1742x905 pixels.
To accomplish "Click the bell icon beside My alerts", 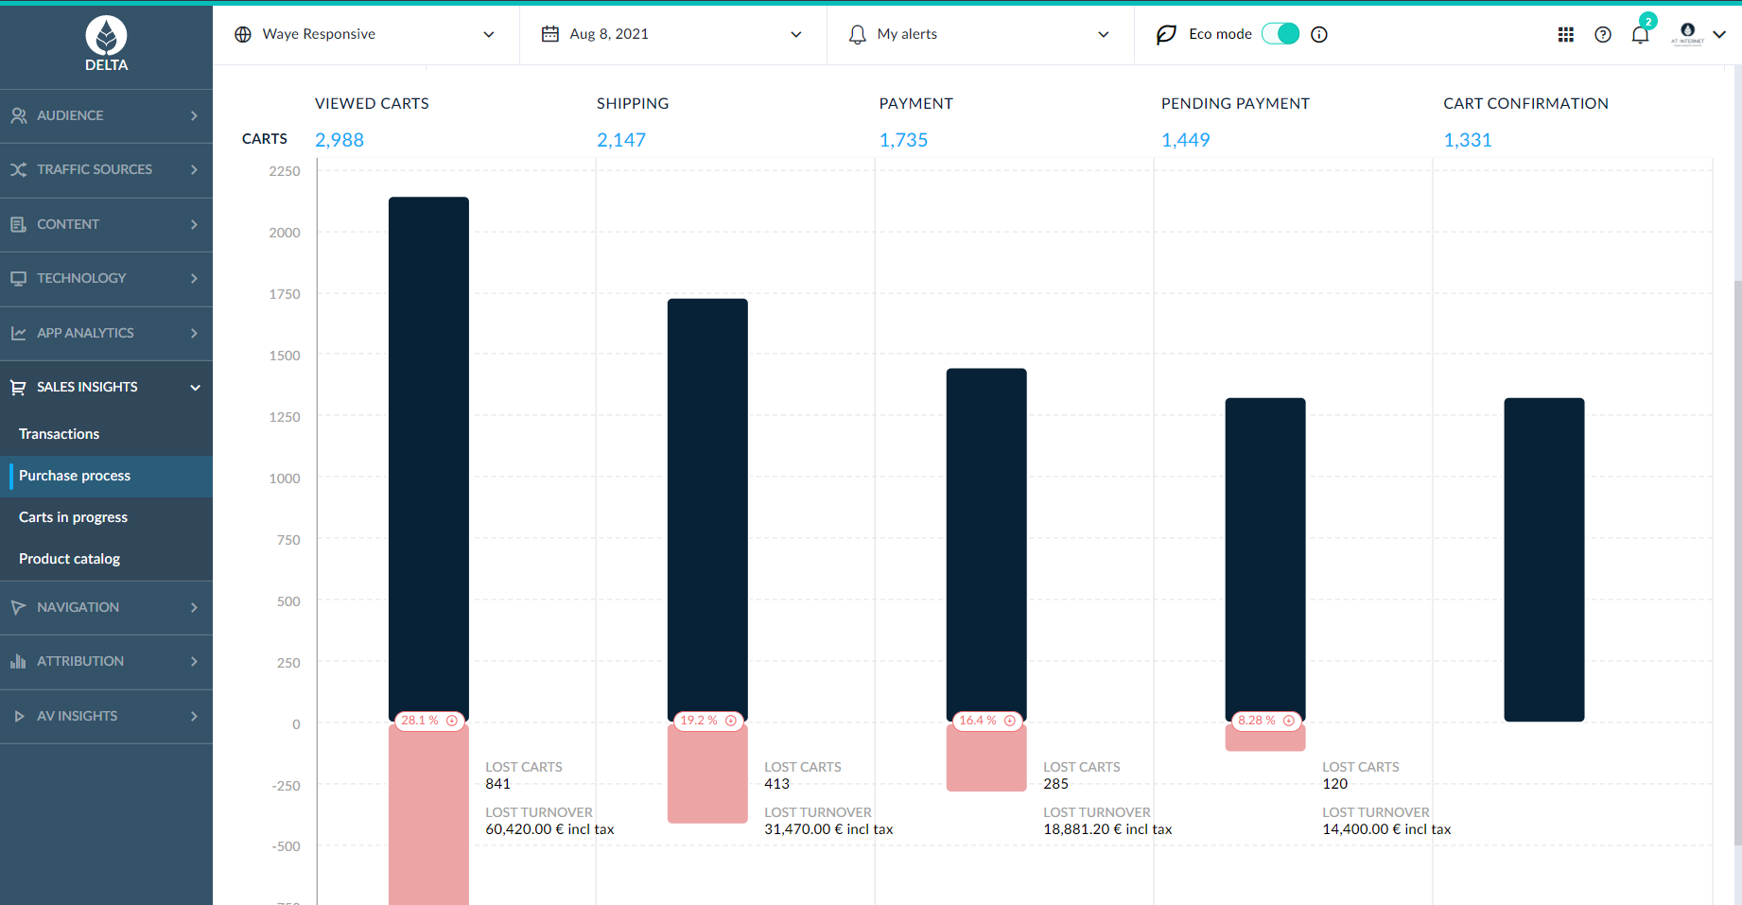I will [x=857, y=34].
